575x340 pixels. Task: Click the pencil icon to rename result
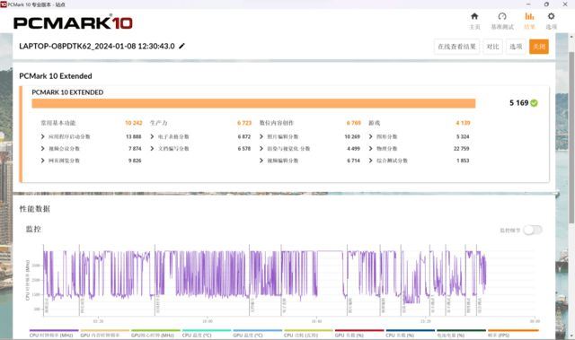pyautogui.click(x=181, y=46)
